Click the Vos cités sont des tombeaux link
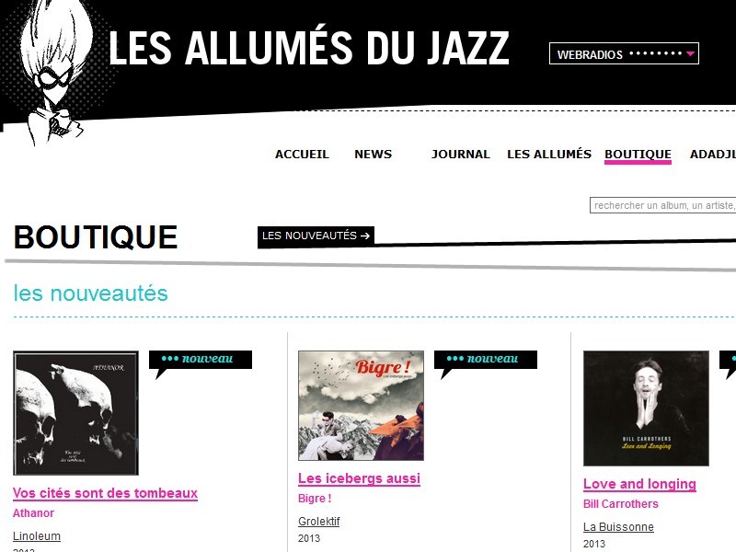736x552 pixels. tap(105, 493)
